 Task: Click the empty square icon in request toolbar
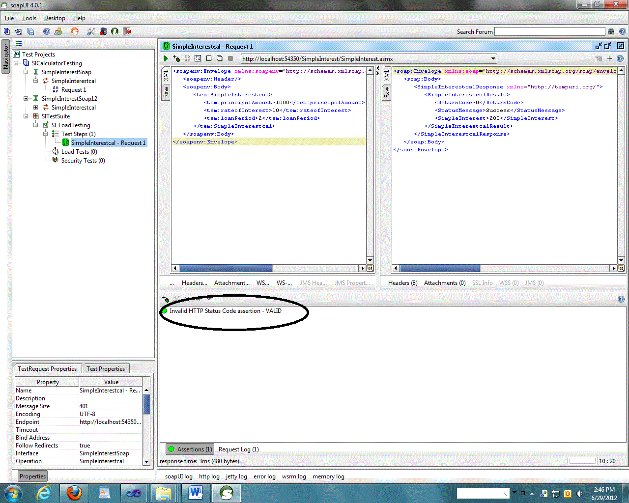tap(209, 58)
